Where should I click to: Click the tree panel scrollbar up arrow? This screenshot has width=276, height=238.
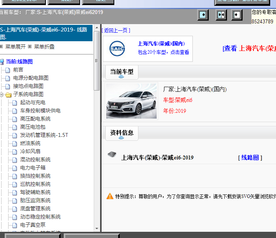pyautogui.click(x=97, y=28)
